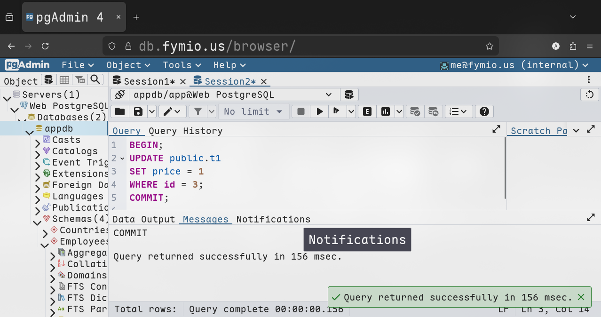Dismiss the query success notification
601x317 pixels.
coord(581,297)
